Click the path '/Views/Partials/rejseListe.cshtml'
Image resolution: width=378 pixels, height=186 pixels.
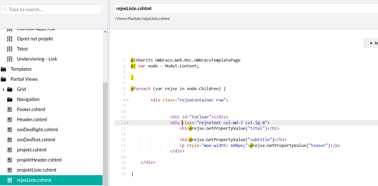142,19
